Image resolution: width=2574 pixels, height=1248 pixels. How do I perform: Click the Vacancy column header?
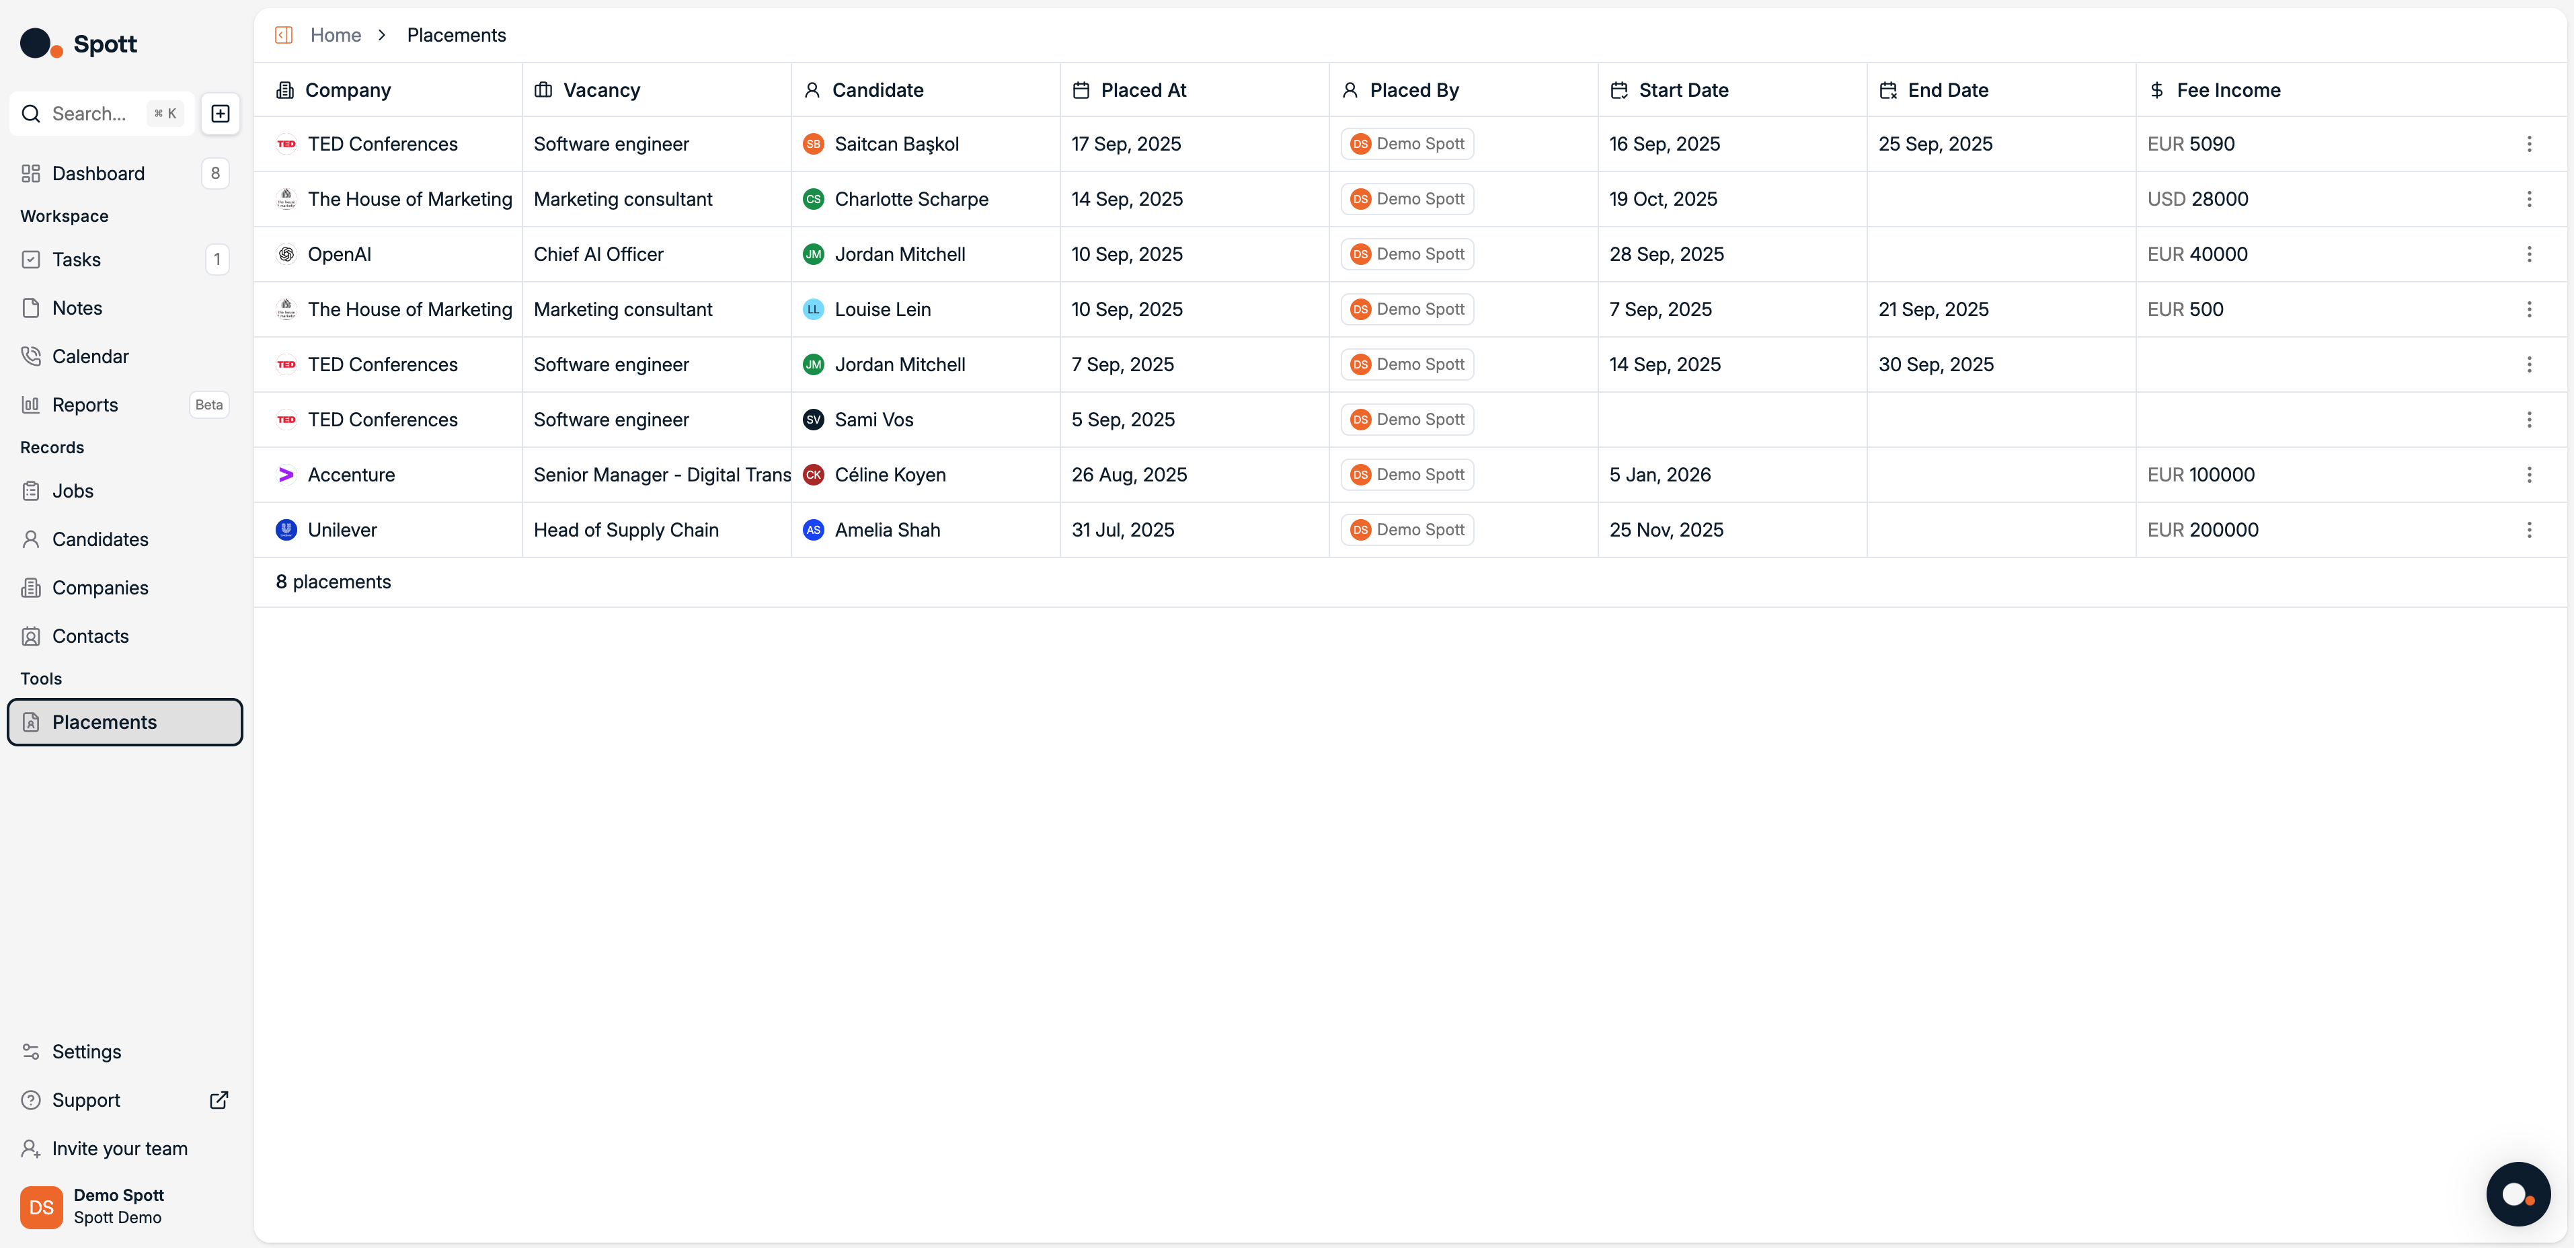tap(656, 90)
